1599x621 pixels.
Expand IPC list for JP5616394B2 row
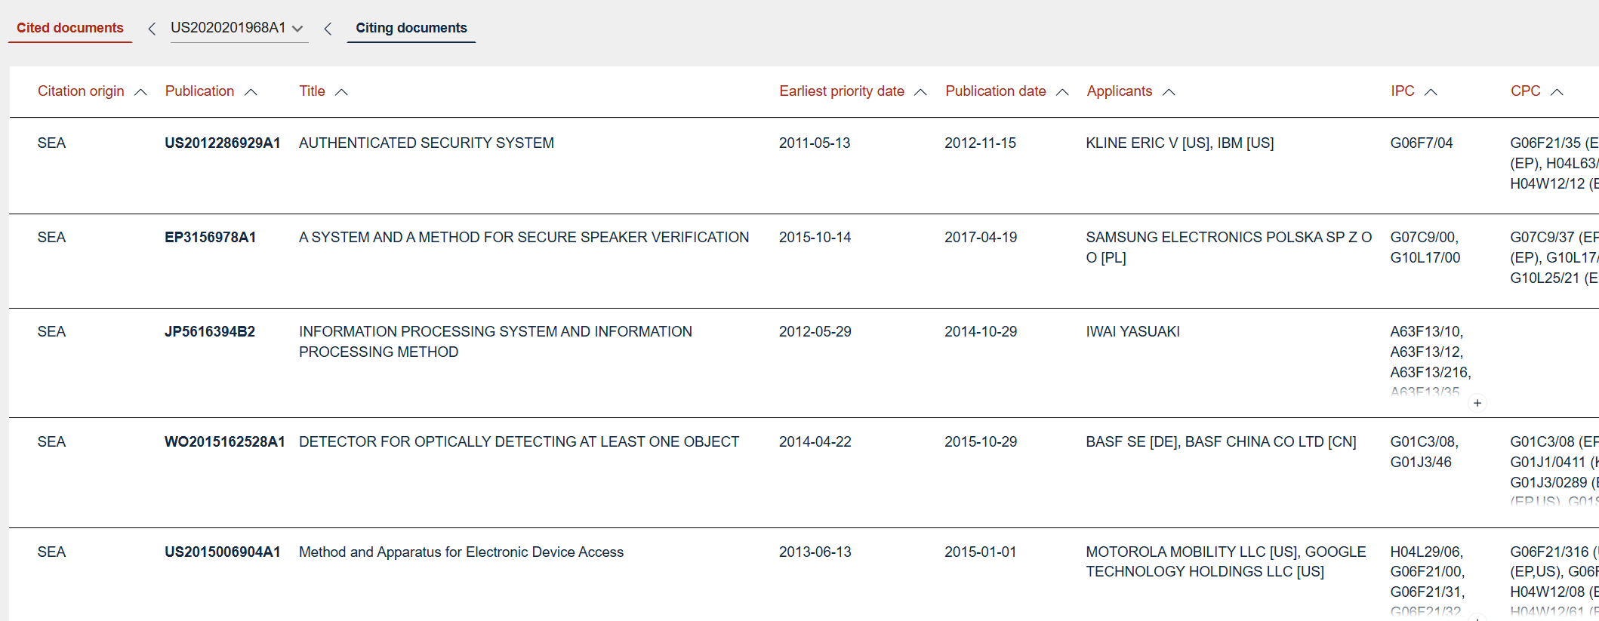click(x=1477, y=403)
